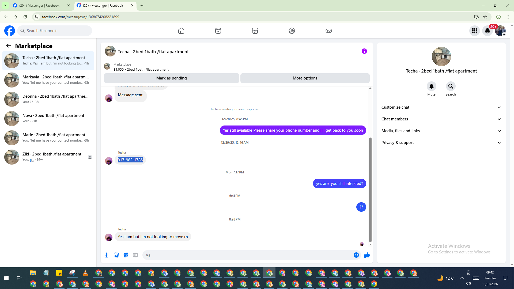Search in conversation using magnifier icon
Image resolution: width=514 pixels, height=289 pixels.
point(451,86)
